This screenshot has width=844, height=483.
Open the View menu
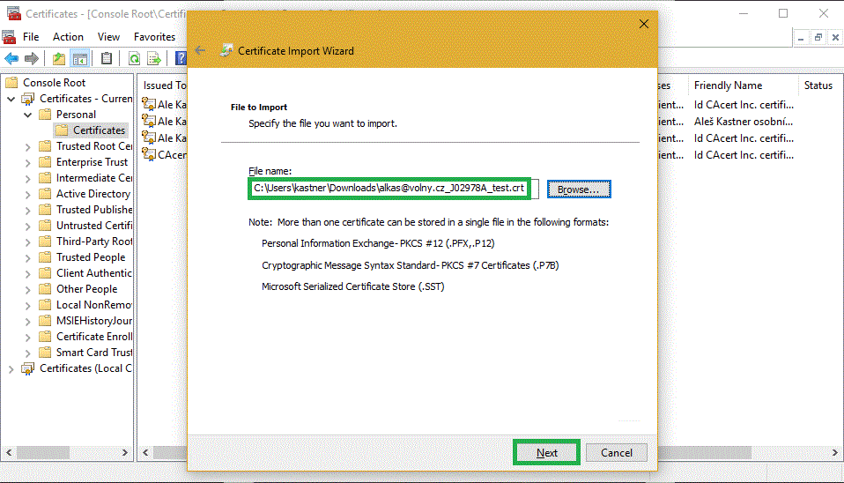109,37
